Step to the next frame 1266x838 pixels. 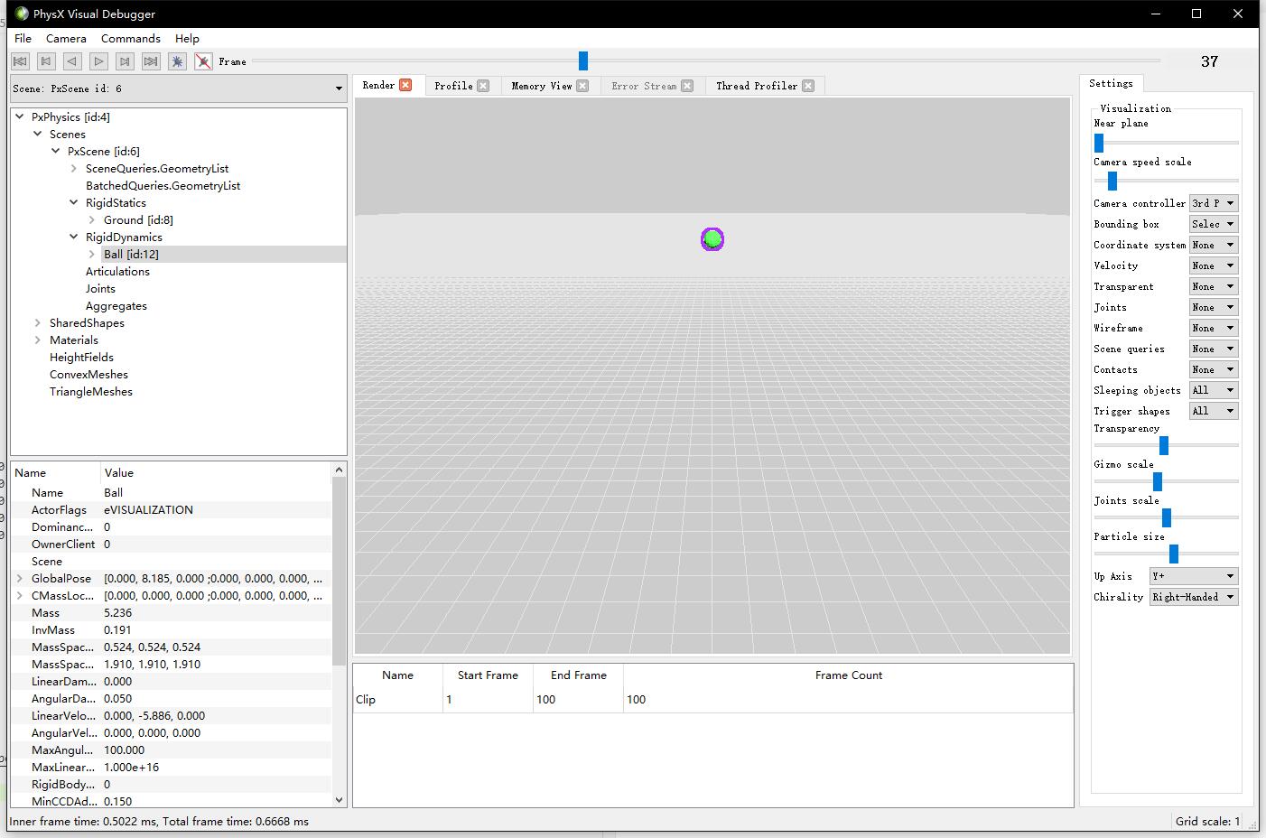pyautogui.click(x=125, y=61)
